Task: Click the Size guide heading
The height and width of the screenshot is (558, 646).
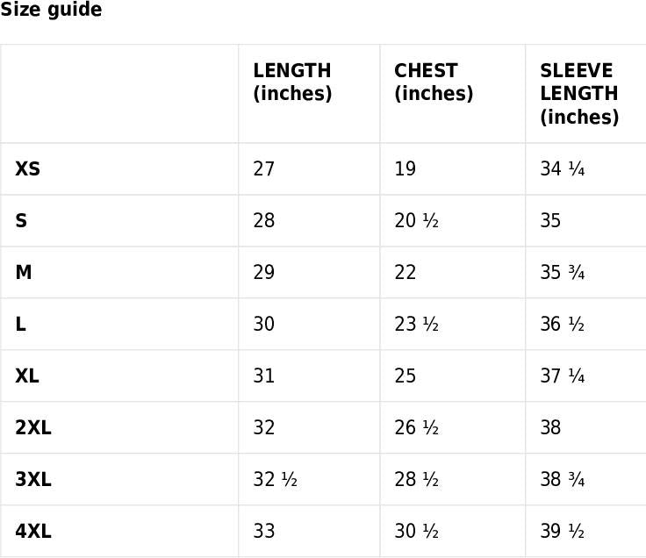Action: 51,10
